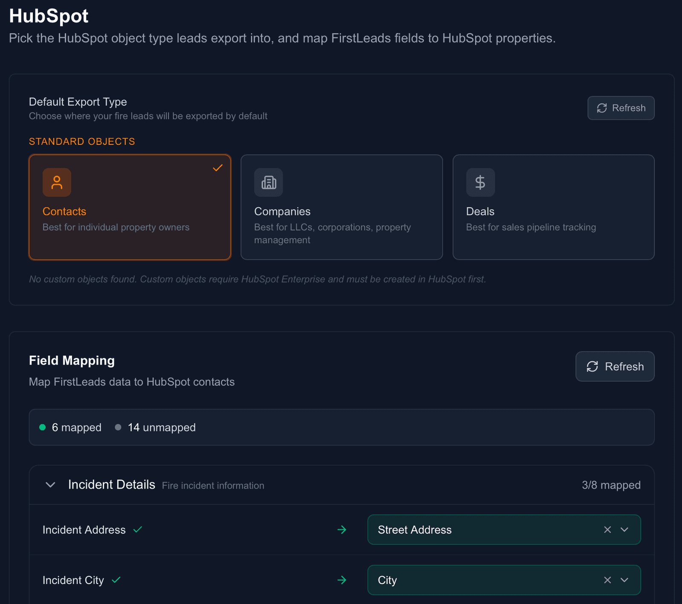
Task: Click the 'Incident Details' group title
Action: 112,485
